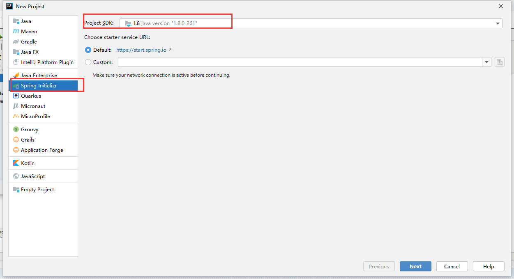The width and height of the screenshot is (514, 279).
Task: Select the Default starter service radio button
Action: (88, 50)
